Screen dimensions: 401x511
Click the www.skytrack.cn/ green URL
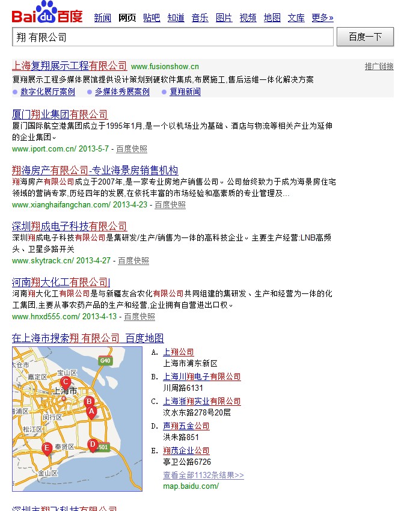[x=43, y=261]
